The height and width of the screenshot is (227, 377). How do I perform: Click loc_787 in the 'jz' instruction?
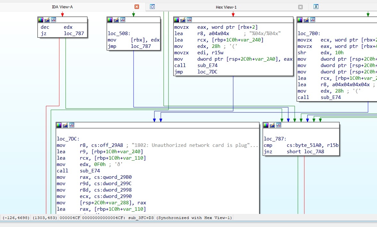tap(74, 34)
